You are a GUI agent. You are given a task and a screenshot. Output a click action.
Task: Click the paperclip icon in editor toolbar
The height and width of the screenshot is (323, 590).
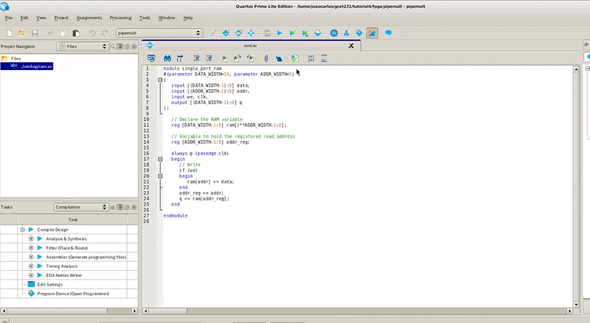click(x=266, y=58)
